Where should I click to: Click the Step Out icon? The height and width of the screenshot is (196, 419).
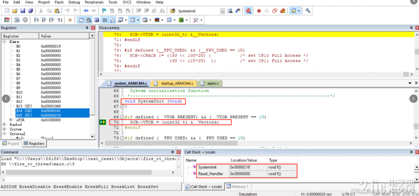tap(52, 20)
